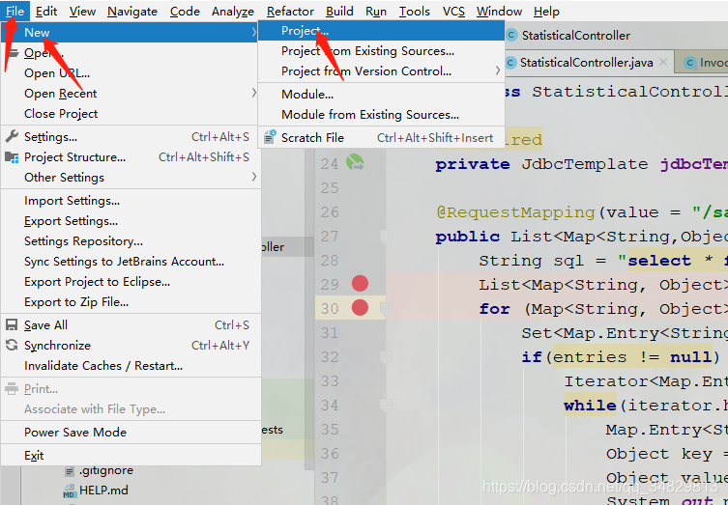Choose Project from Version Control...
The image size is (728, 505).
point(381,71)
